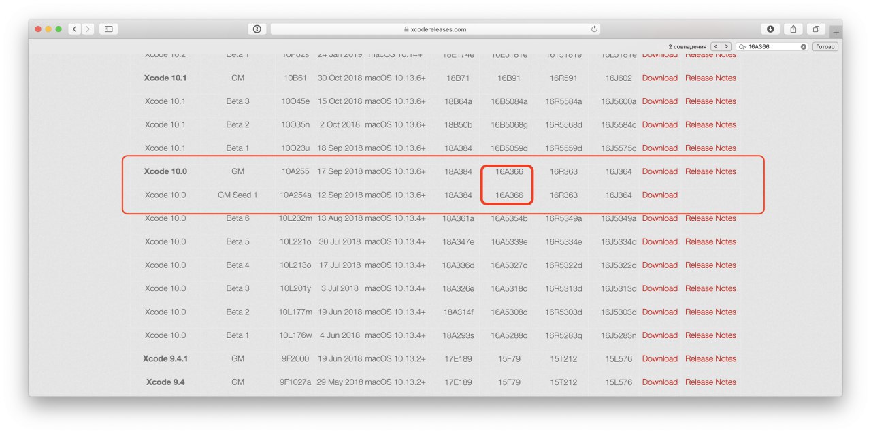
Task: Show all tabs overview
Action: (x=815, y=29)
